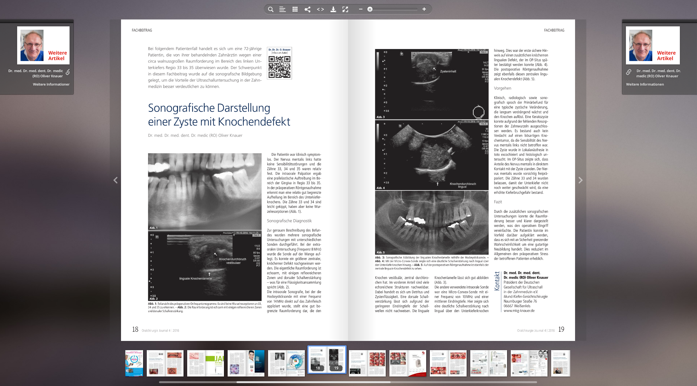
Task: Click the heading Sonografische Diagnostik
Action: coord(289,221)
